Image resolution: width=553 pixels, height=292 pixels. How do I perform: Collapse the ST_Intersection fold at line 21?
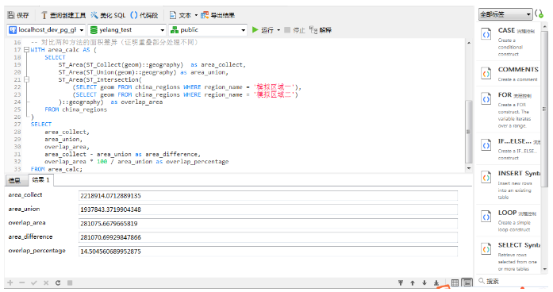tap(26, 79)
